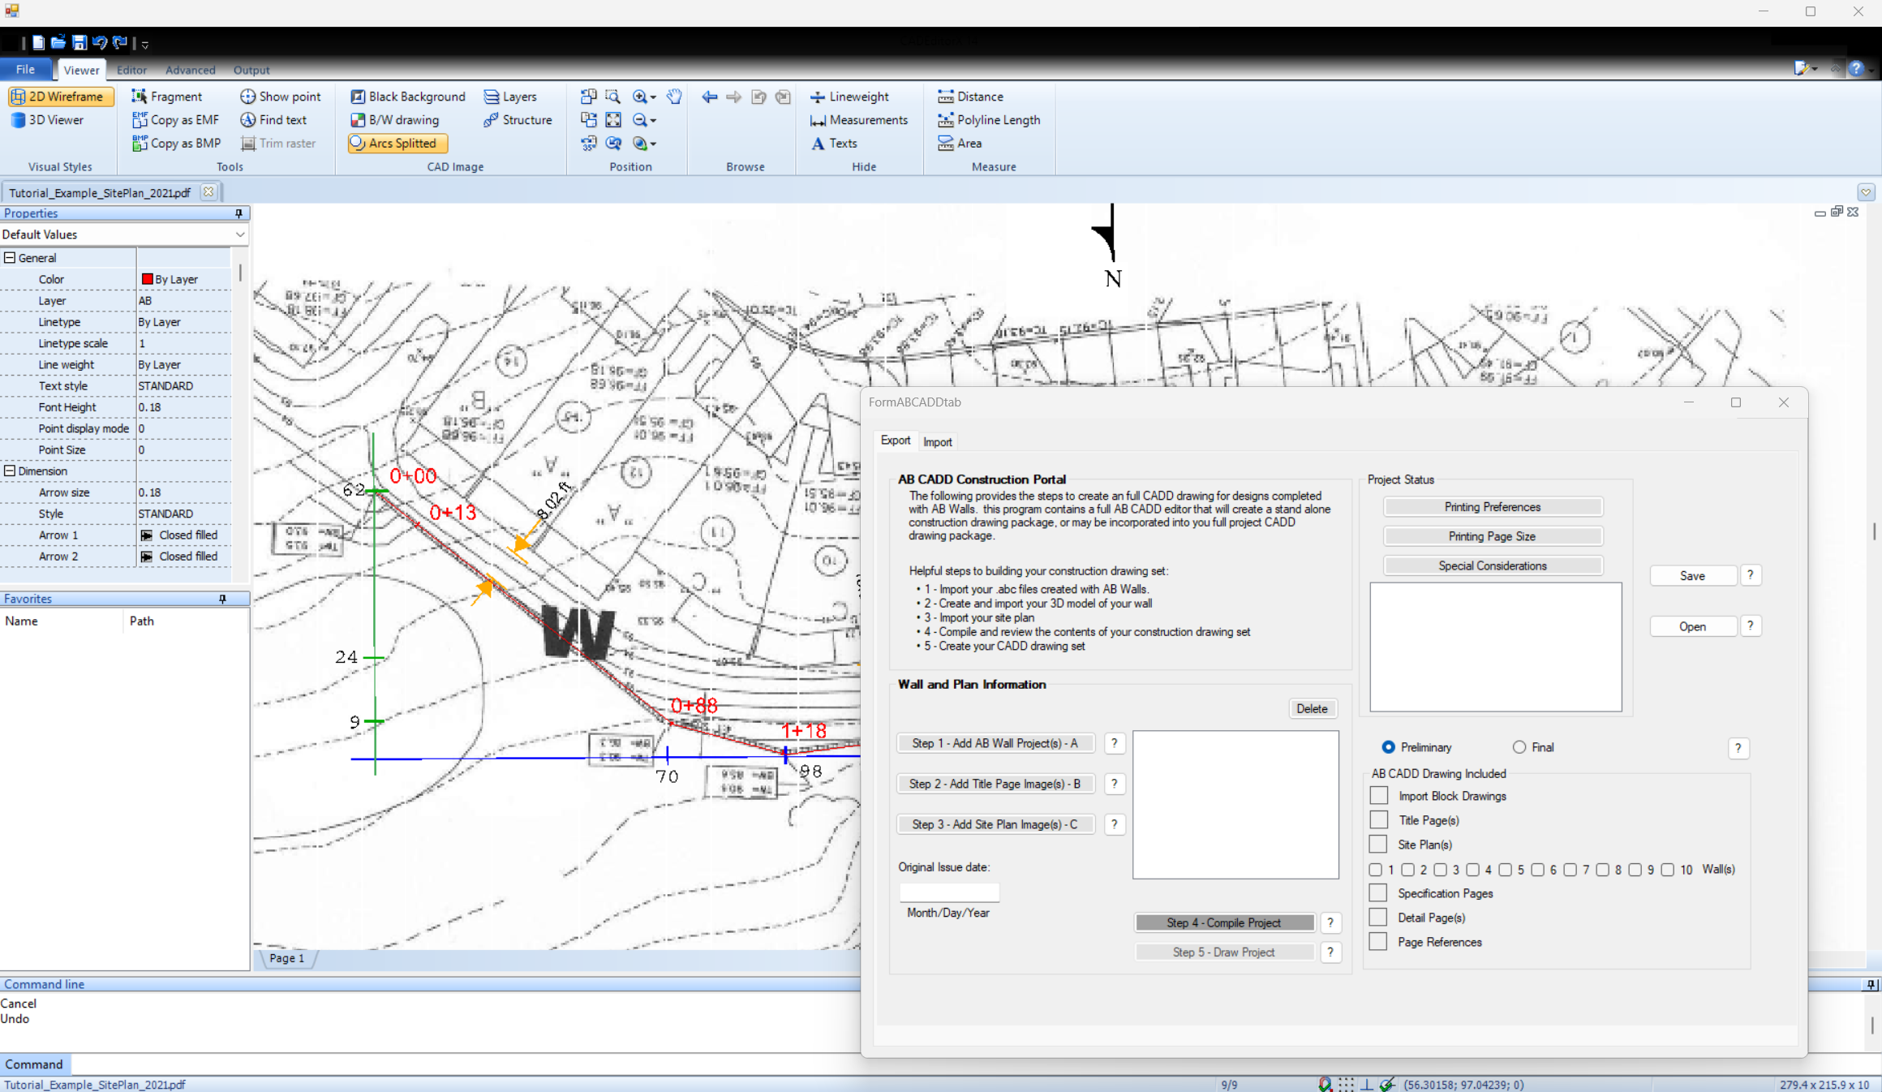Viewport: 1882px width, 1092px height.
Task: Collapse the Dimension section in Properties
Action: coord(11,471)
